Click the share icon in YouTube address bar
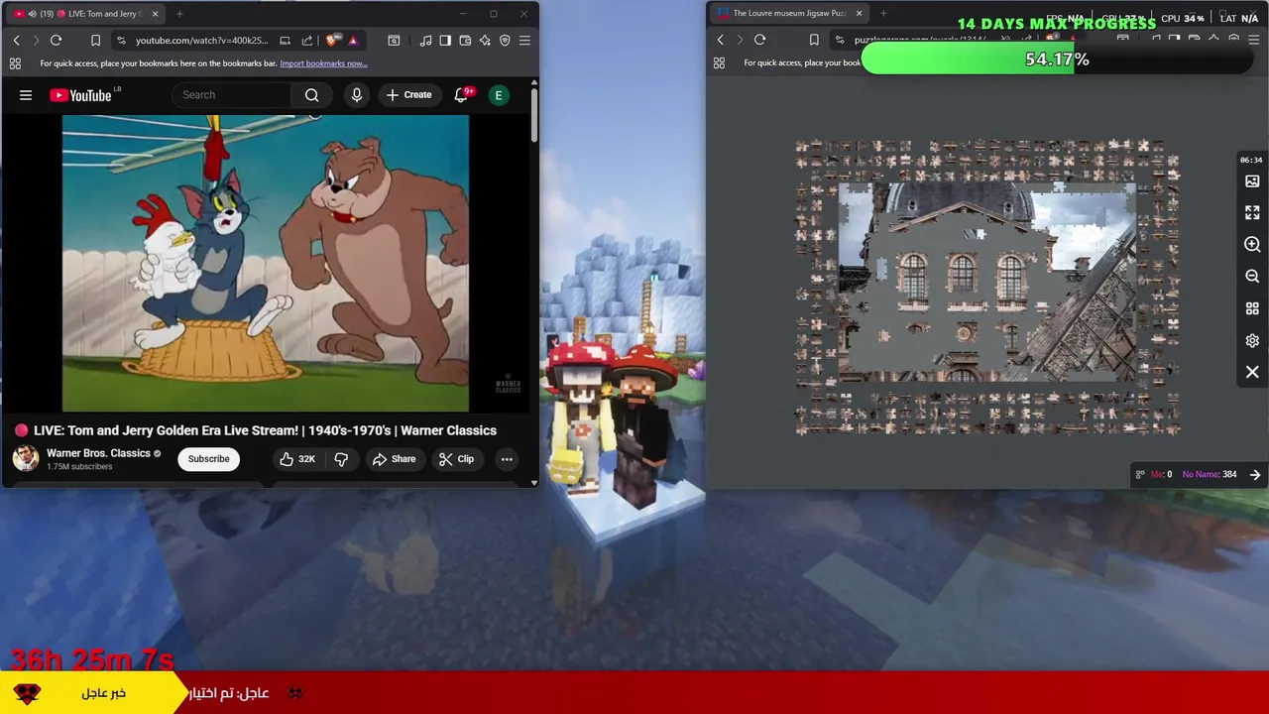Viewport: 1269px width, 714px height. tap(306, 41)
